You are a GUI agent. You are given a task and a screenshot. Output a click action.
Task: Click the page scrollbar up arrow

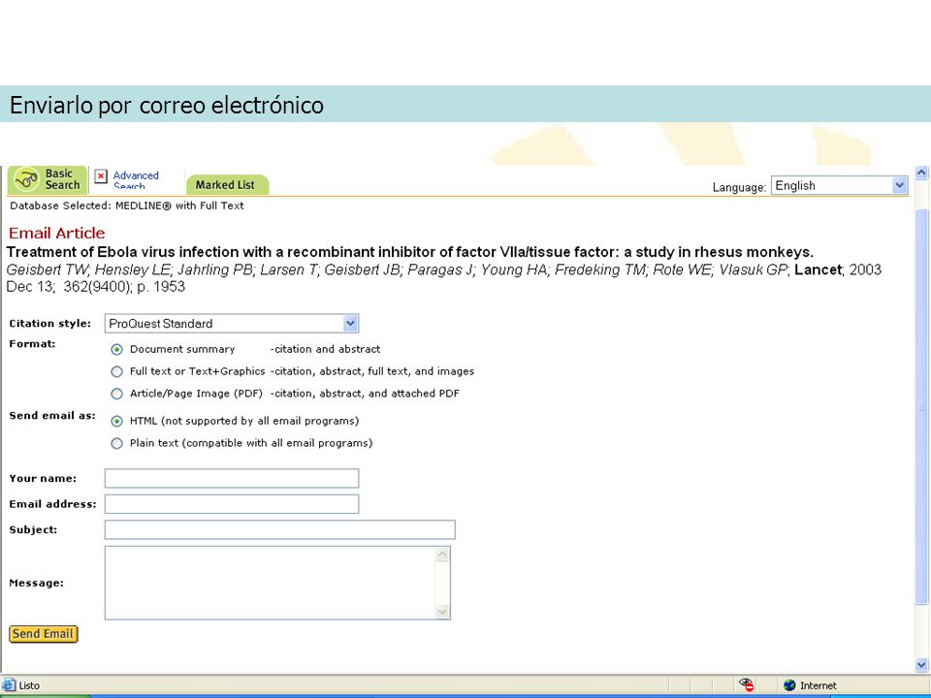921,173
